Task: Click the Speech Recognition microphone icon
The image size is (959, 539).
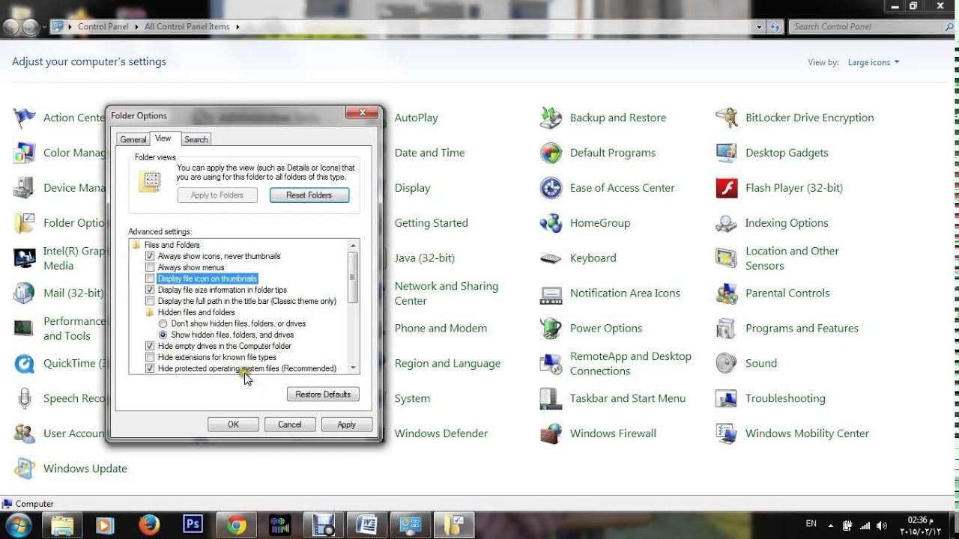Action: point(25,399)
